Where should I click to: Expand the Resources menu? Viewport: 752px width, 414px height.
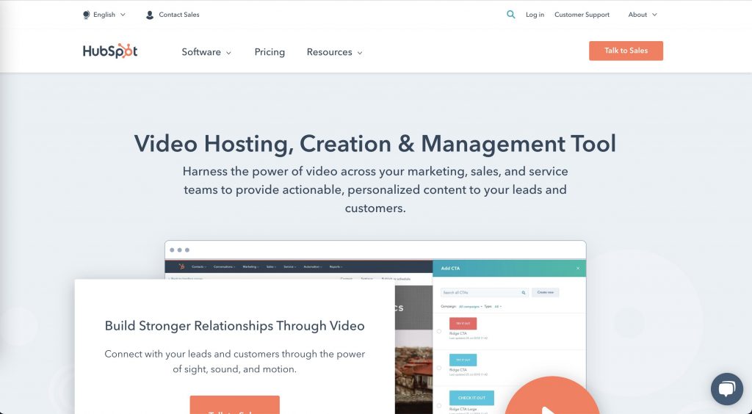334,51
